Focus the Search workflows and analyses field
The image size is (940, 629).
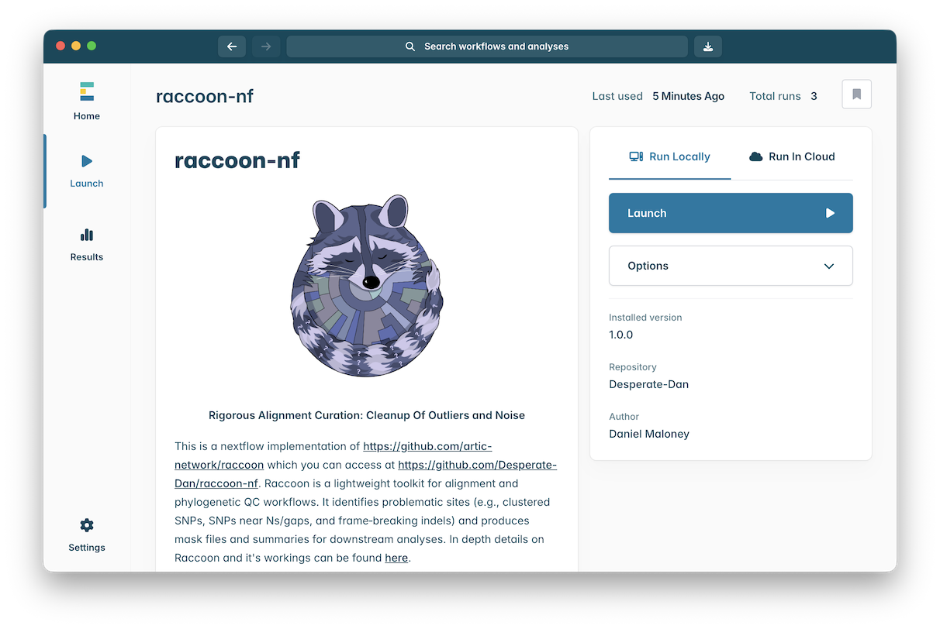tap(496, 46)
